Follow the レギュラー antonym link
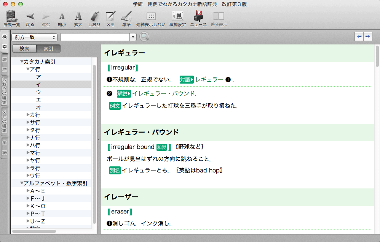Image resolution: width=380 pixels, height=242 pixels. pos(209,79)
